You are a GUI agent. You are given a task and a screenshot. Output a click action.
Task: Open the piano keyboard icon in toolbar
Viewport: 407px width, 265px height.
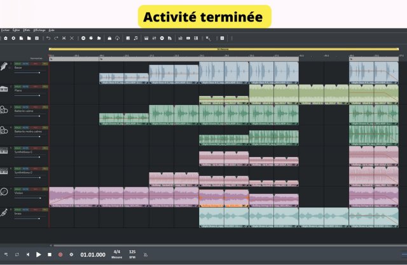coord(146,38)
